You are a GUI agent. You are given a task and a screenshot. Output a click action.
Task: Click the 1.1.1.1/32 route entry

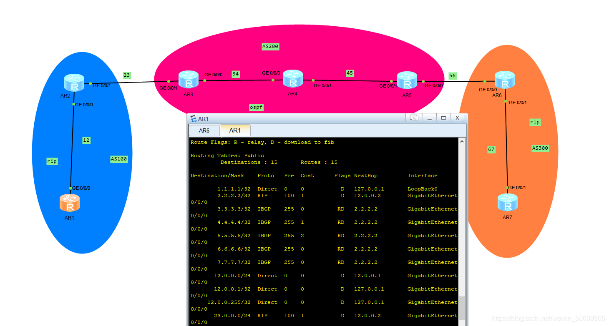(324, 189)
